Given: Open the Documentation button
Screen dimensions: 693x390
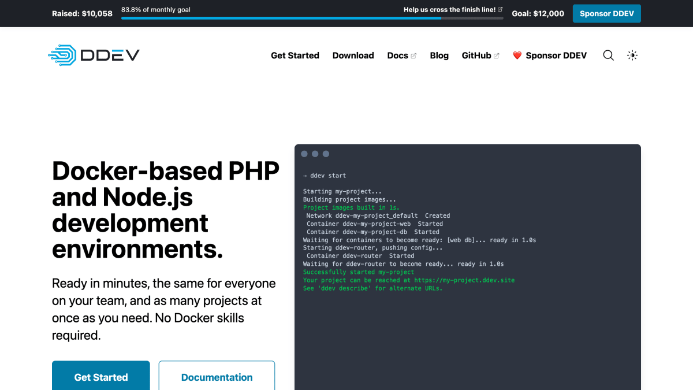Looking at the screenshot, I should point(217,376).
